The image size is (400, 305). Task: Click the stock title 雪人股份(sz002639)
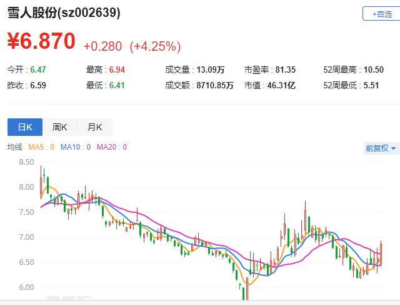tap(64, 13)
